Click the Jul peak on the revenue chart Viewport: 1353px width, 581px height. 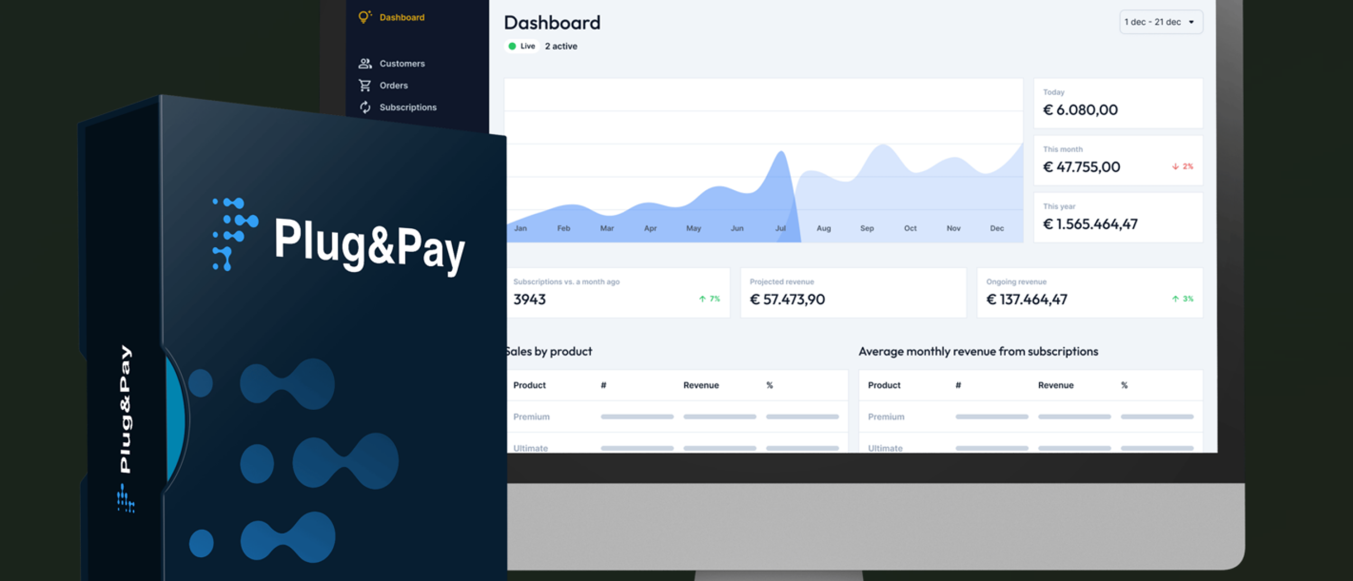pyautogui.click(x=781, y=153)
